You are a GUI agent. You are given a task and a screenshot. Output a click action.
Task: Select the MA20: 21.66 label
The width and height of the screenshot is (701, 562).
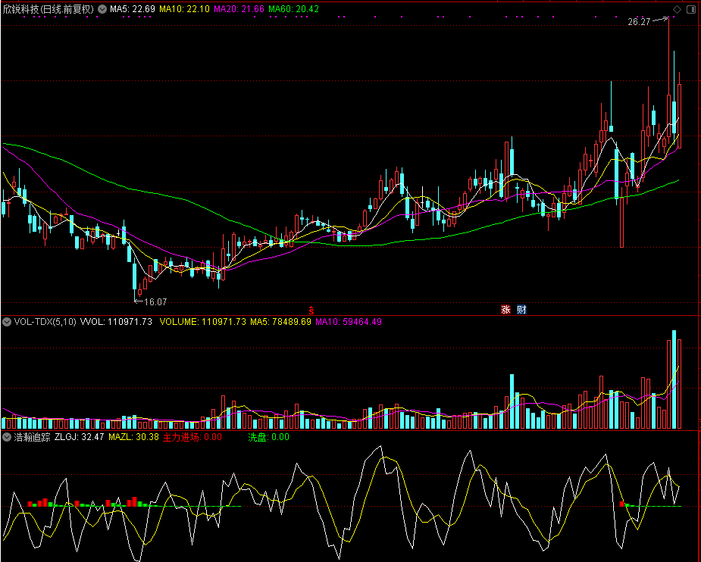[239, 9]
